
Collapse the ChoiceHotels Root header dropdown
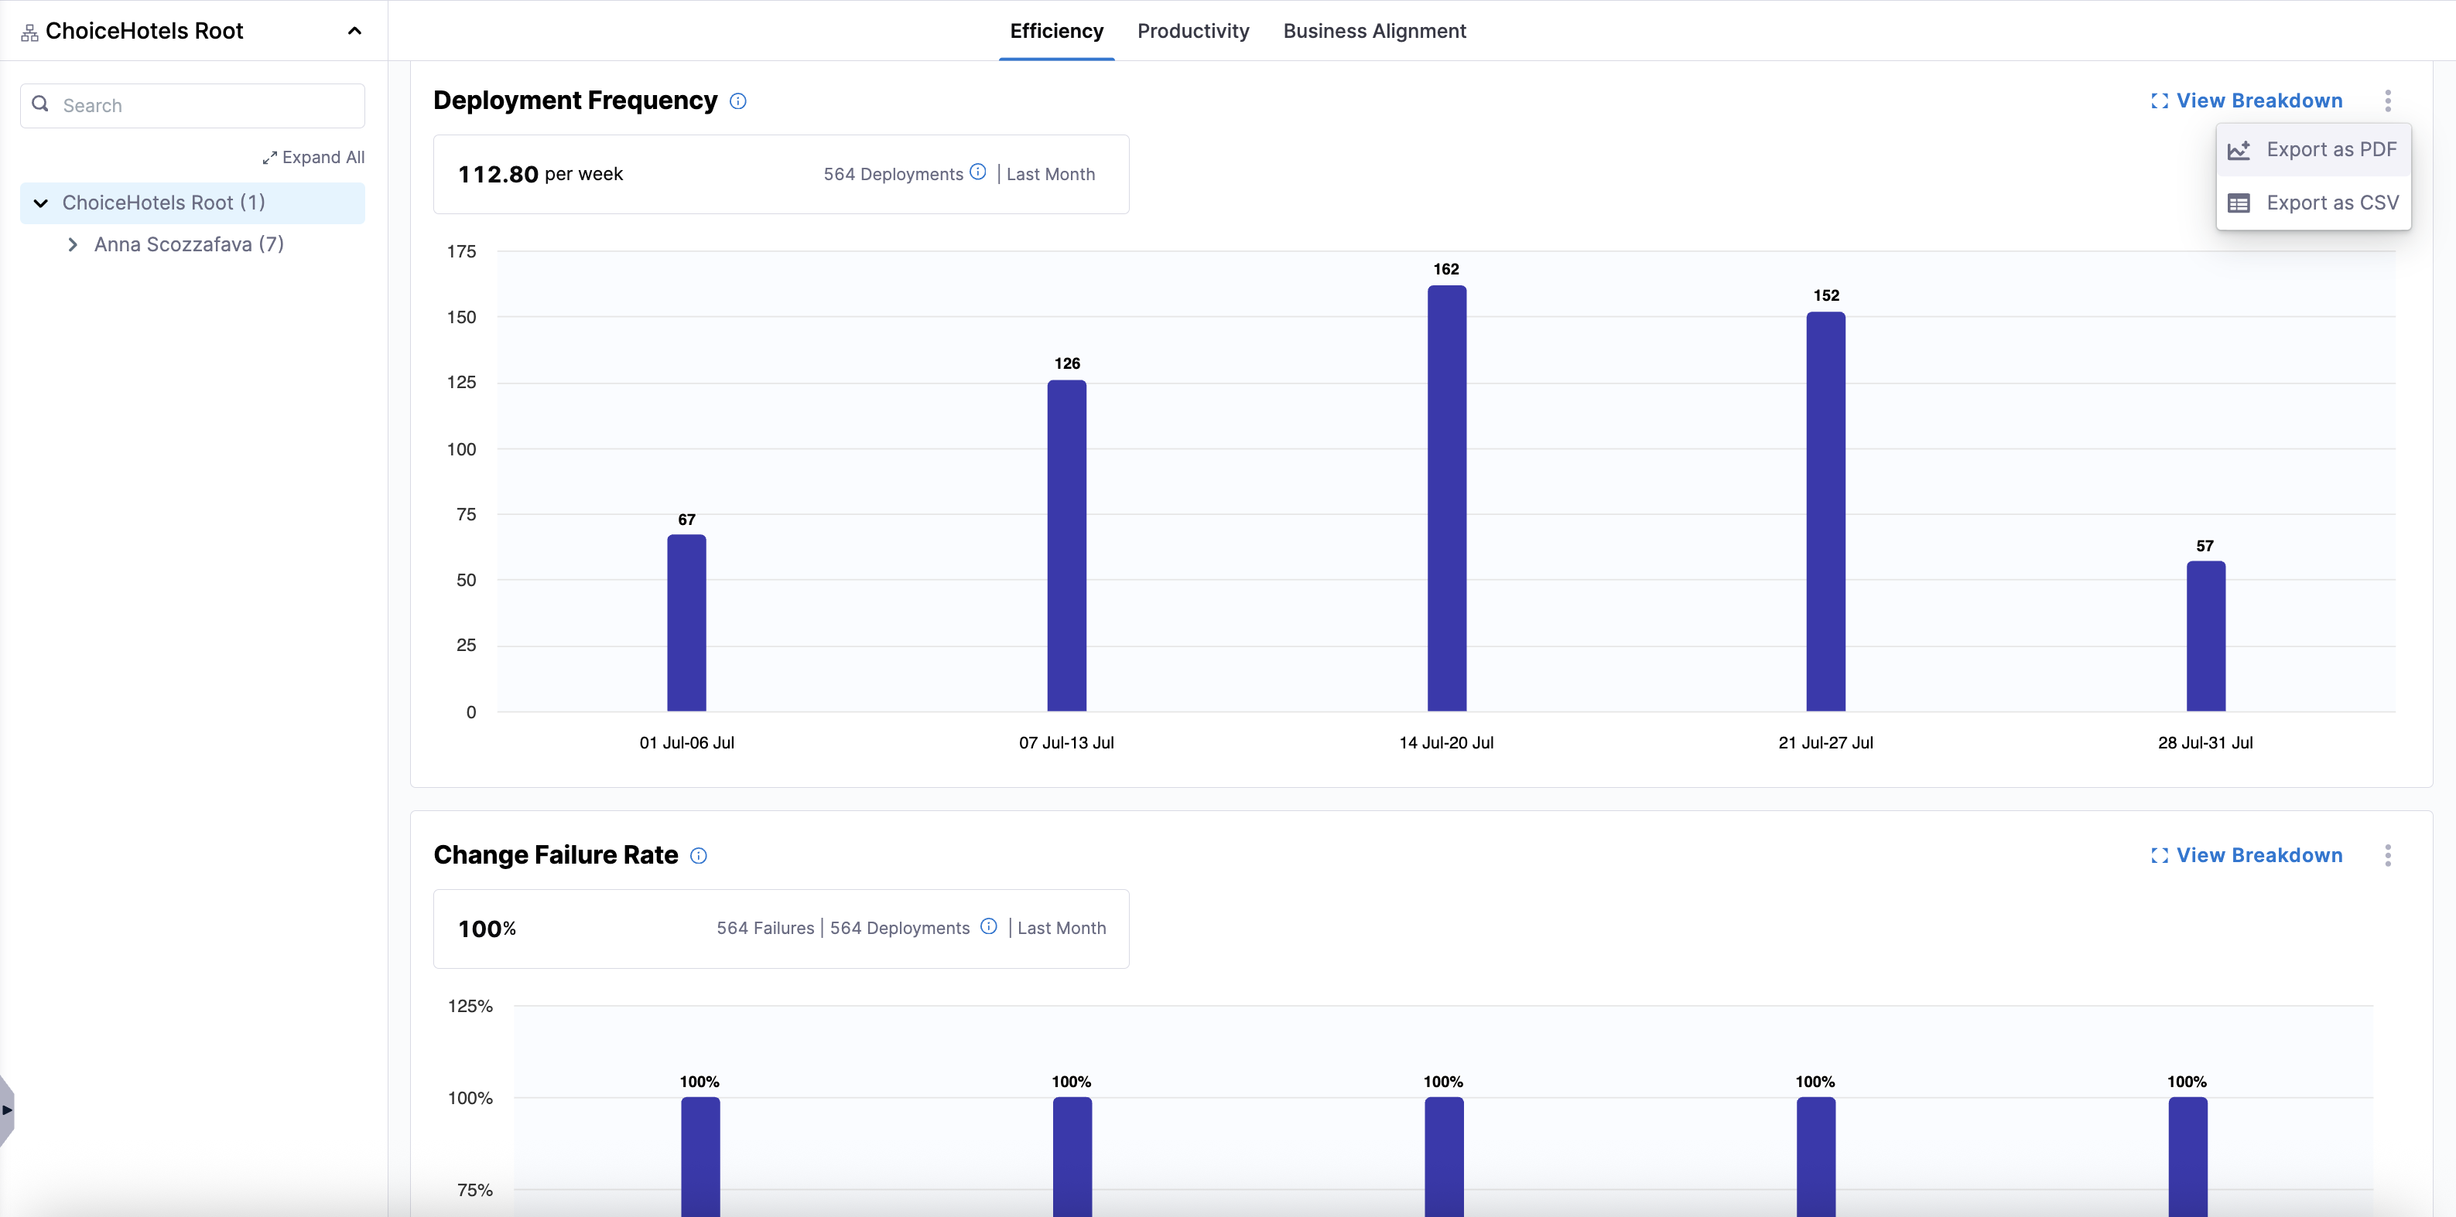(x=354, y=30)
